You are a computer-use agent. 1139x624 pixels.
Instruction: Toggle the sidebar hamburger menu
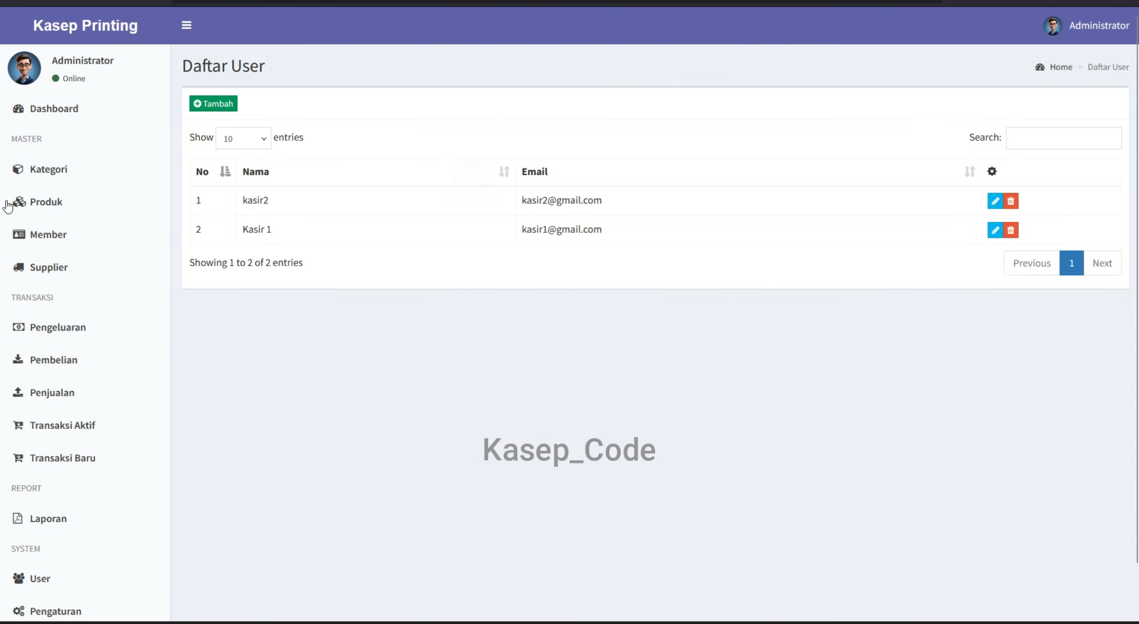click(186, 25)
